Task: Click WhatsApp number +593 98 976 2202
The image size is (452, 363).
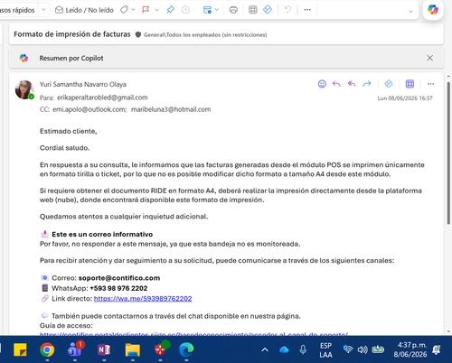Action: pyautogui.click(x=118, y=288)
